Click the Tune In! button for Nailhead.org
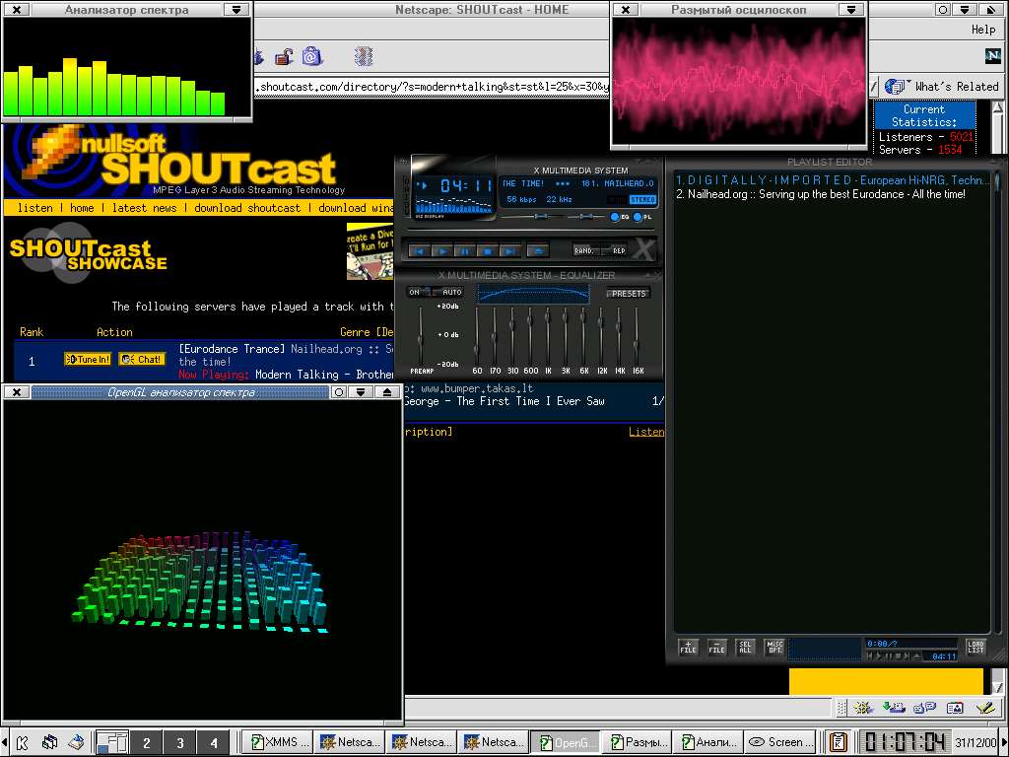 click(88, 359)
